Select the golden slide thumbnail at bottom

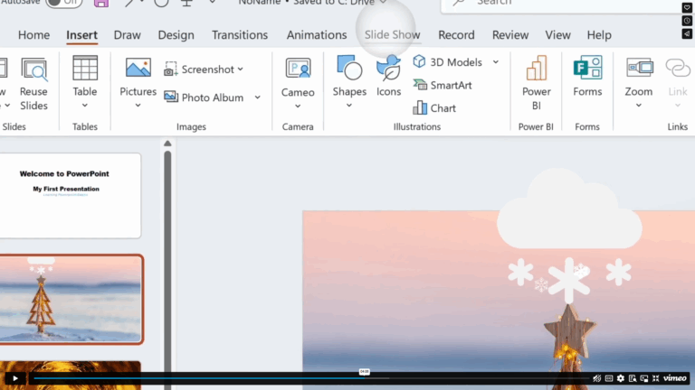click(x=70, y=376)
